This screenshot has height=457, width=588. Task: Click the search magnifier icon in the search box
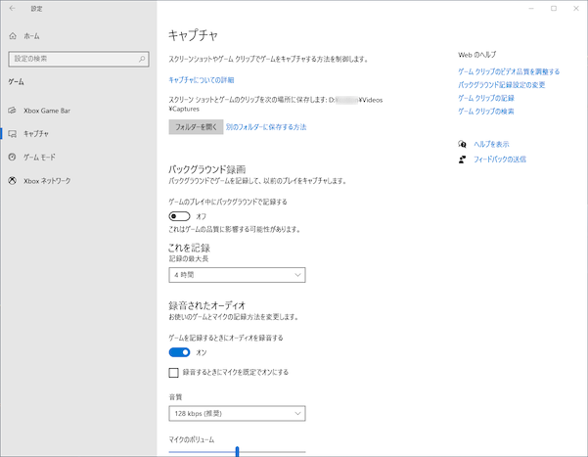click(142, 59)
